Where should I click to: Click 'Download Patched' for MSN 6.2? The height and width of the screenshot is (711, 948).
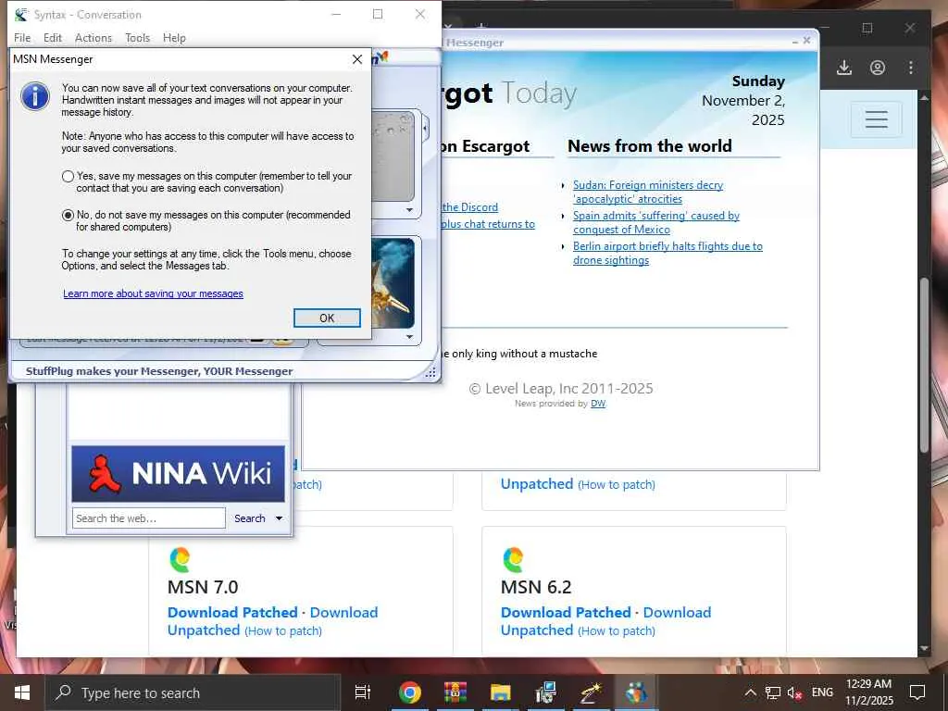pyautogui.click(x=566, y=613)
